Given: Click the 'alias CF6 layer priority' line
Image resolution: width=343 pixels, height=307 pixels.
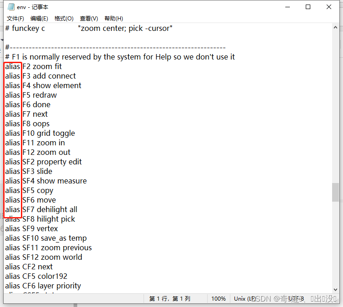Looking at the screenshot, I should click(x=51, y=286).
